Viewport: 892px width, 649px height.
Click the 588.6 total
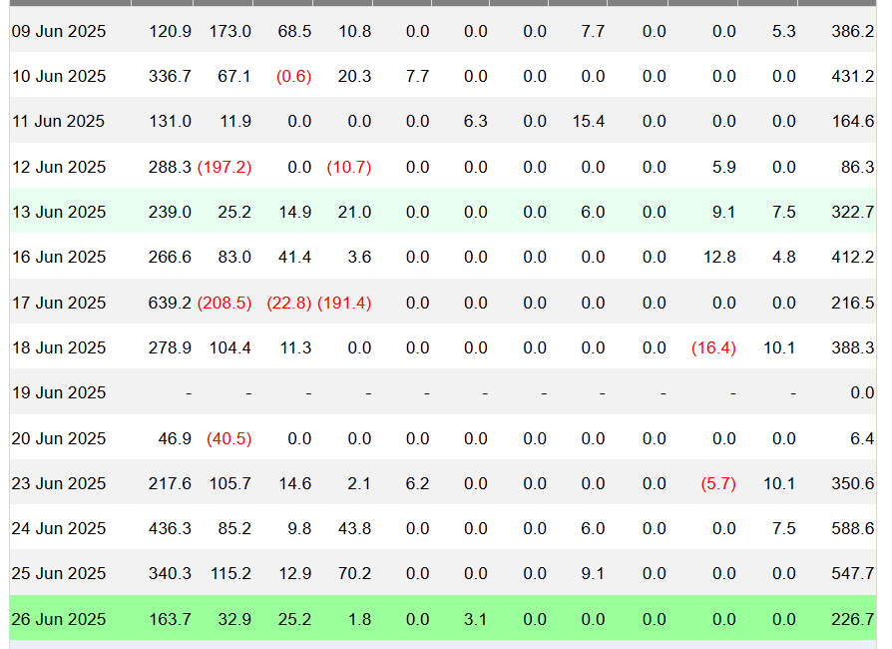tap(853, 528)
